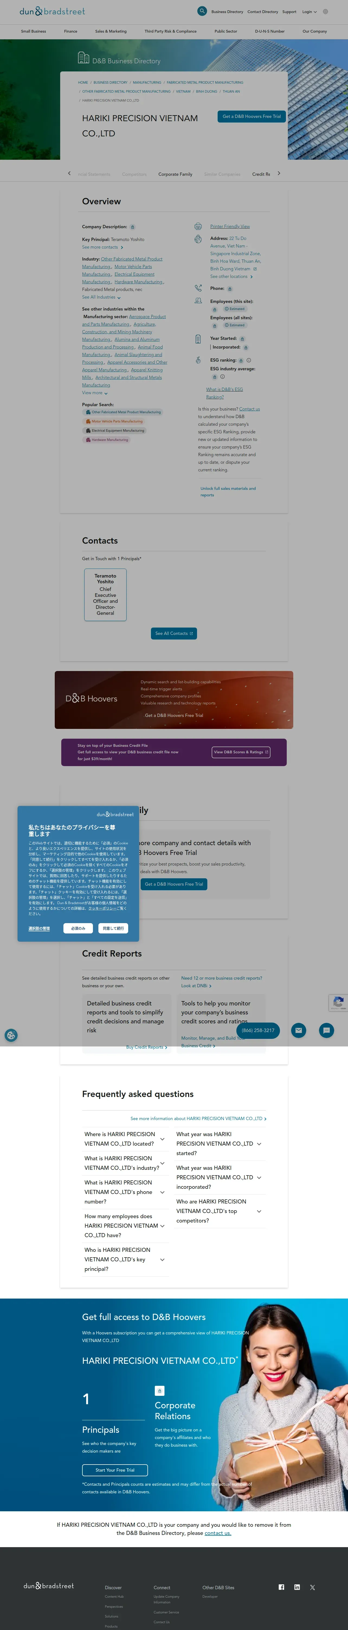The height and width of the screenshot is (1630, 348).
Task: Open Finance navigation menu
Action: click(71, 31)
